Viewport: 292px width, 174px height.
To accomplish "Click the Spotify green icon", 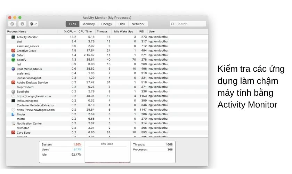I will tap(13, 60).
